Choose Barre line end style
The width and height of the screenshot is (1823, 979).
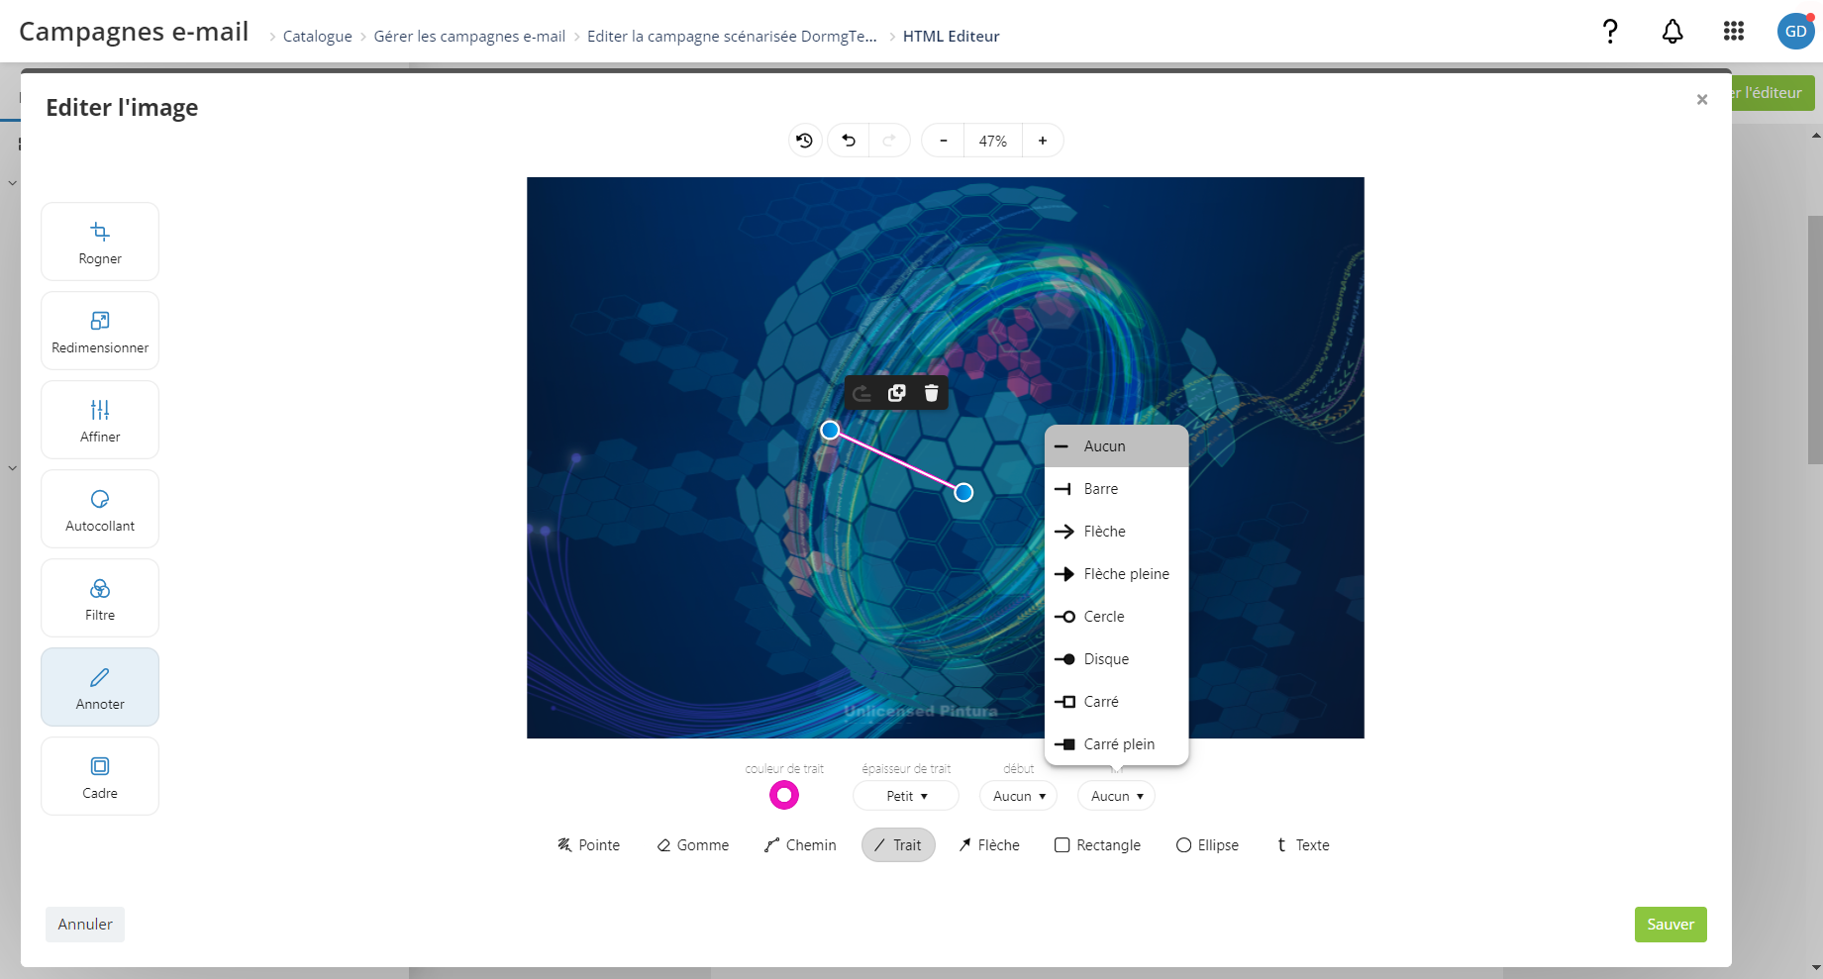(x=1117, y=489)
